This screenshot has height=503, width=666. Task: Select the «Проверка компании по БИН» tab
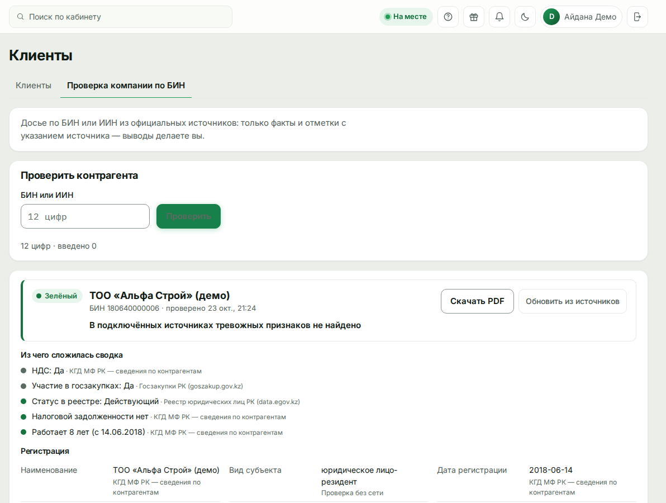tap(126, 86)
